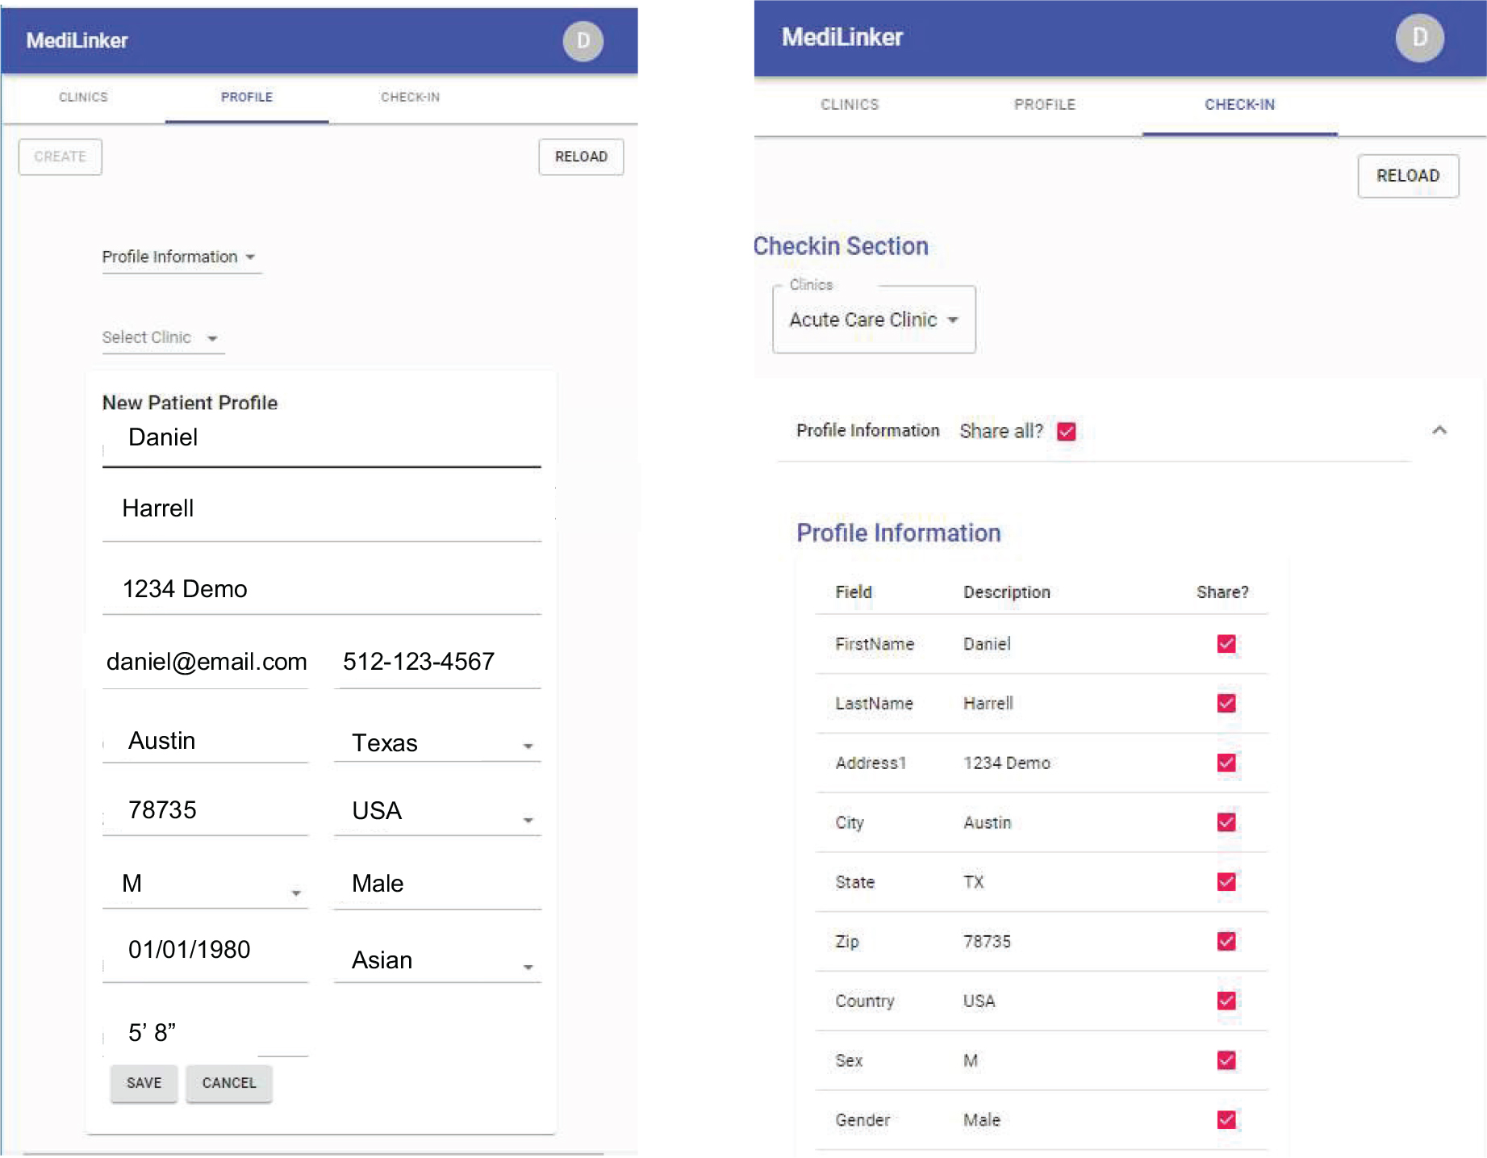Uncheck sharing for the Zip field
1487x1158 pixels.
pyautogui.click(x=1226, y=941)
